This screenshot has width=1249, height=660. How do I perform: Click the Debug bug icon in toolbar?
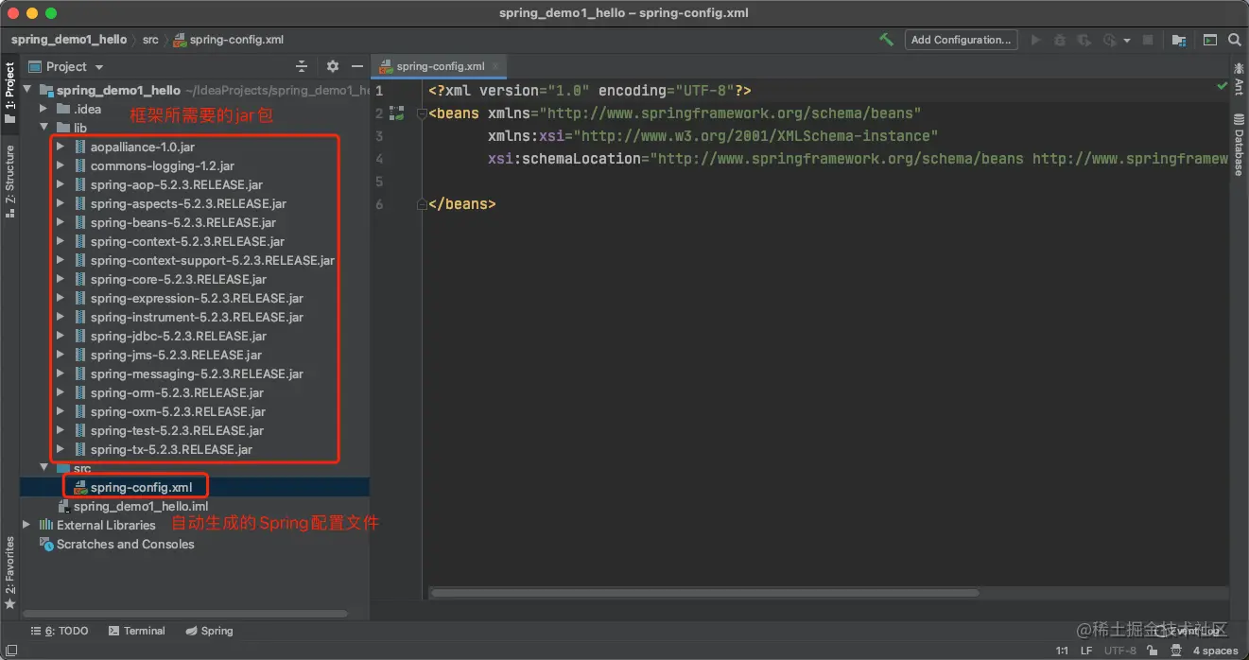pyautogui.click(x=1060, y=40)
